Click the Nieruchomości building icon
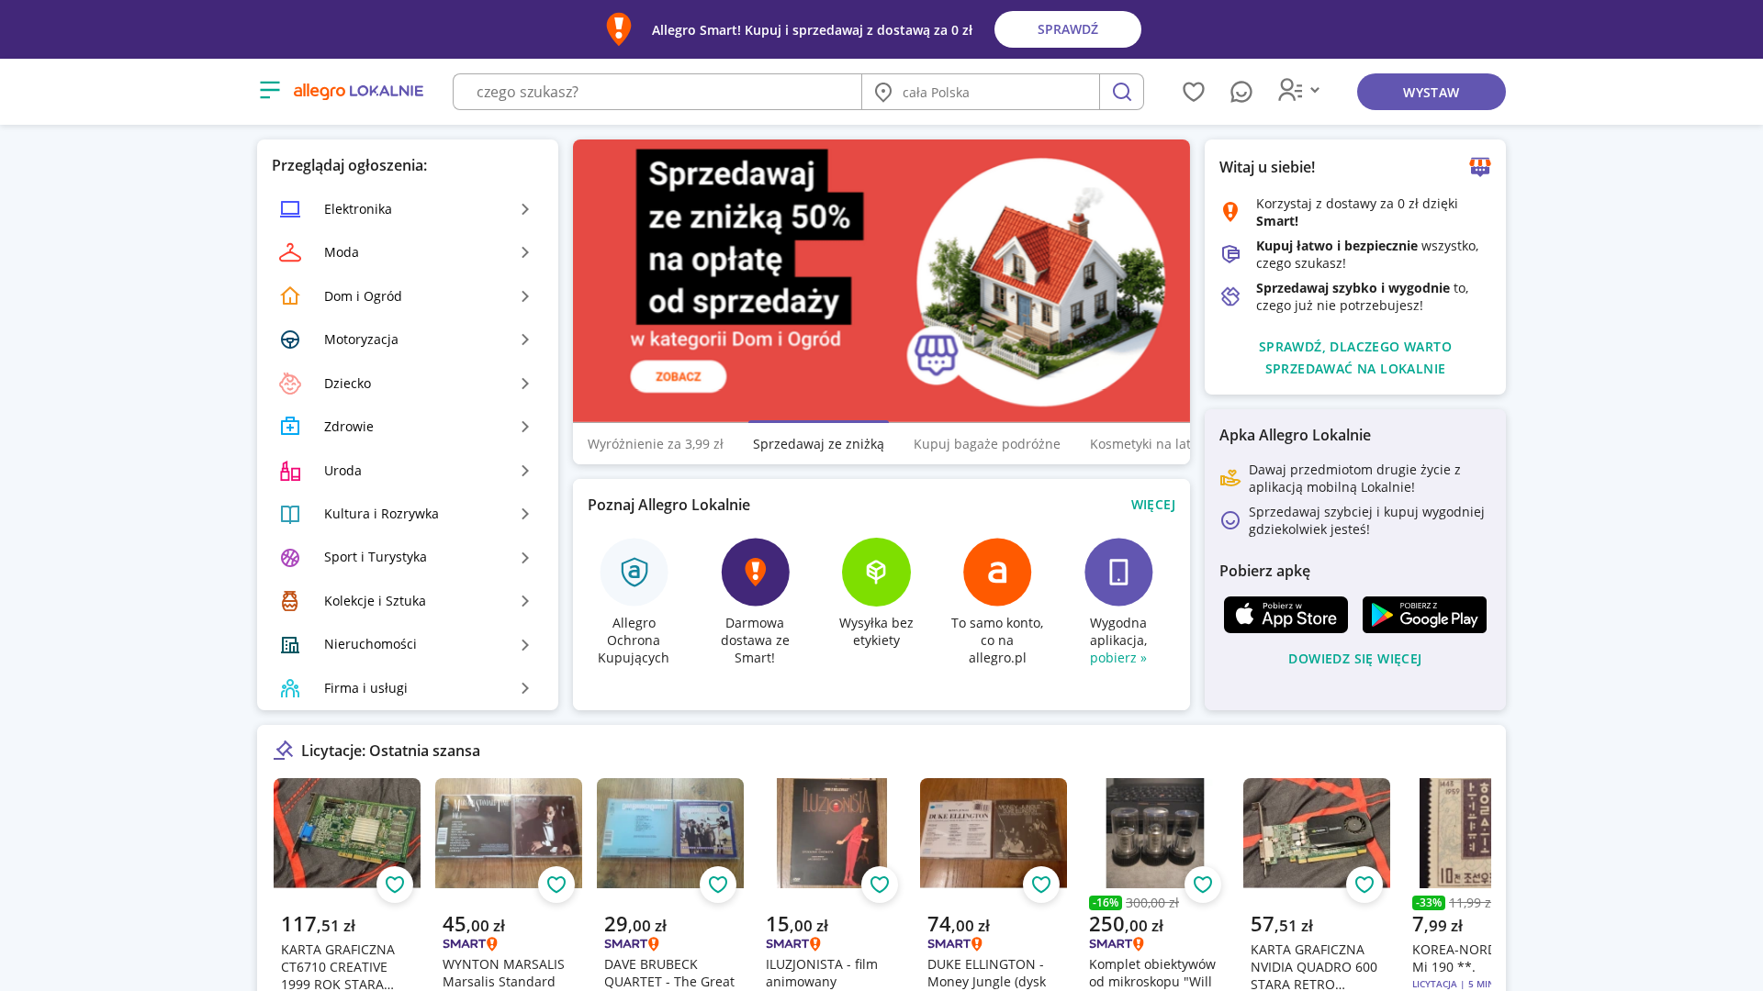Image resolution: width=1763 pixels, height=991 pixels. tap(290, 645)
